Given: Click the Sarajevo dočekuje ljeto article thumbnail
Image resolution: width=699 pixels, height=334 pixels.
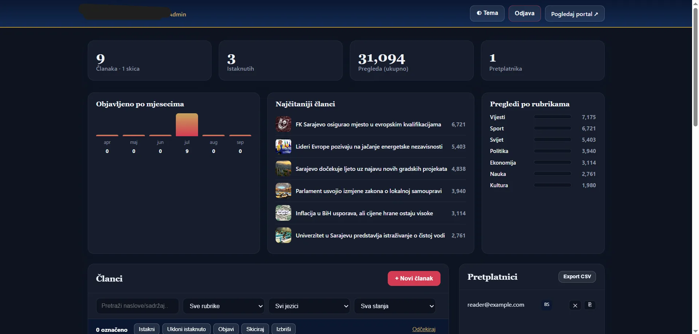Looking at the screenshot, I should tap(283, 169).
